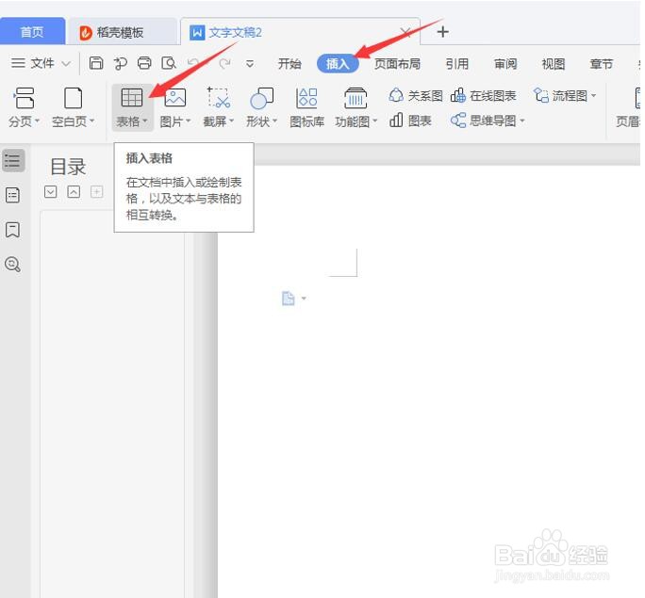Screen dimensions: 645x598
Task: Click the expand-all down chevron under 目录
Action: (50, 192)
